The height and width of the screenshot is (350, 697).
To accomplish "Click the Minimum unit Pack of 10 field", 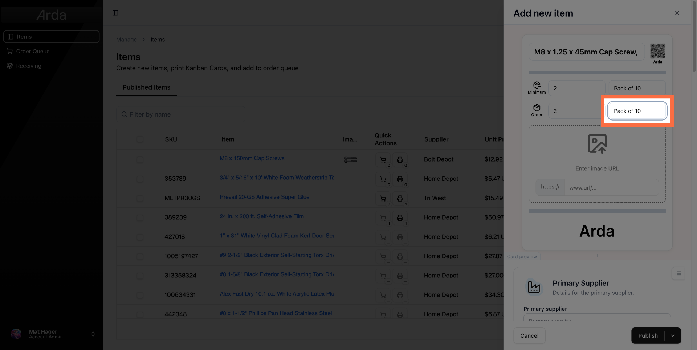I will (x=637, y=89).
